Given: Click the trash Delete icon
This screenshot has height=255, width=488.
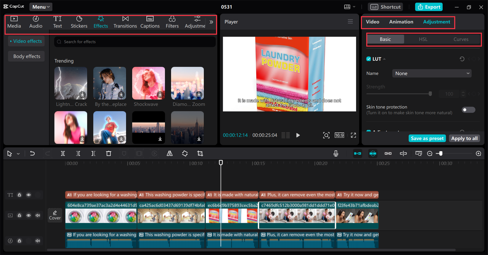Looking at the screenshot, I should (109, 154).
